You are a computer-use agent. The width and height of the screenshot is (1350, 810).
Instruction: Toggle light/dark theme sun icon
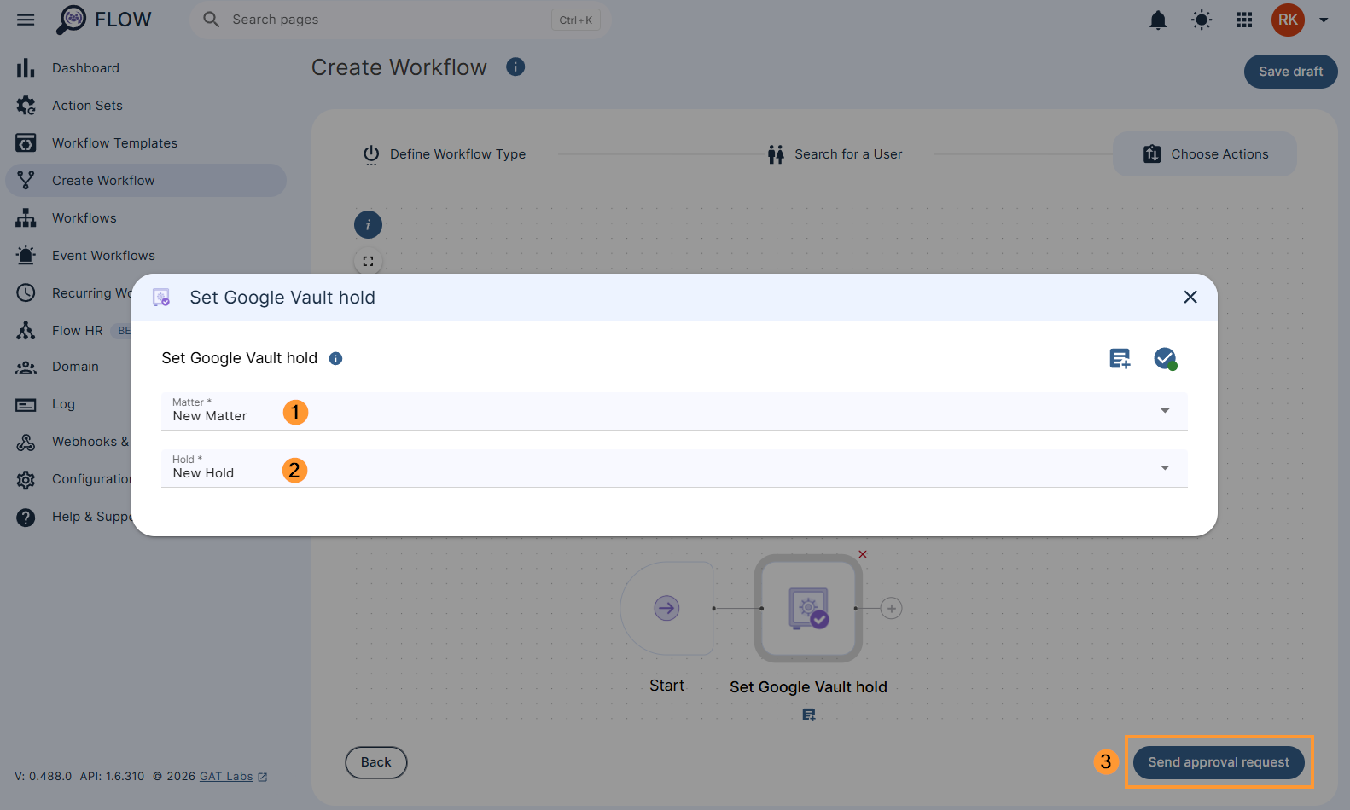coord(1202,20)
